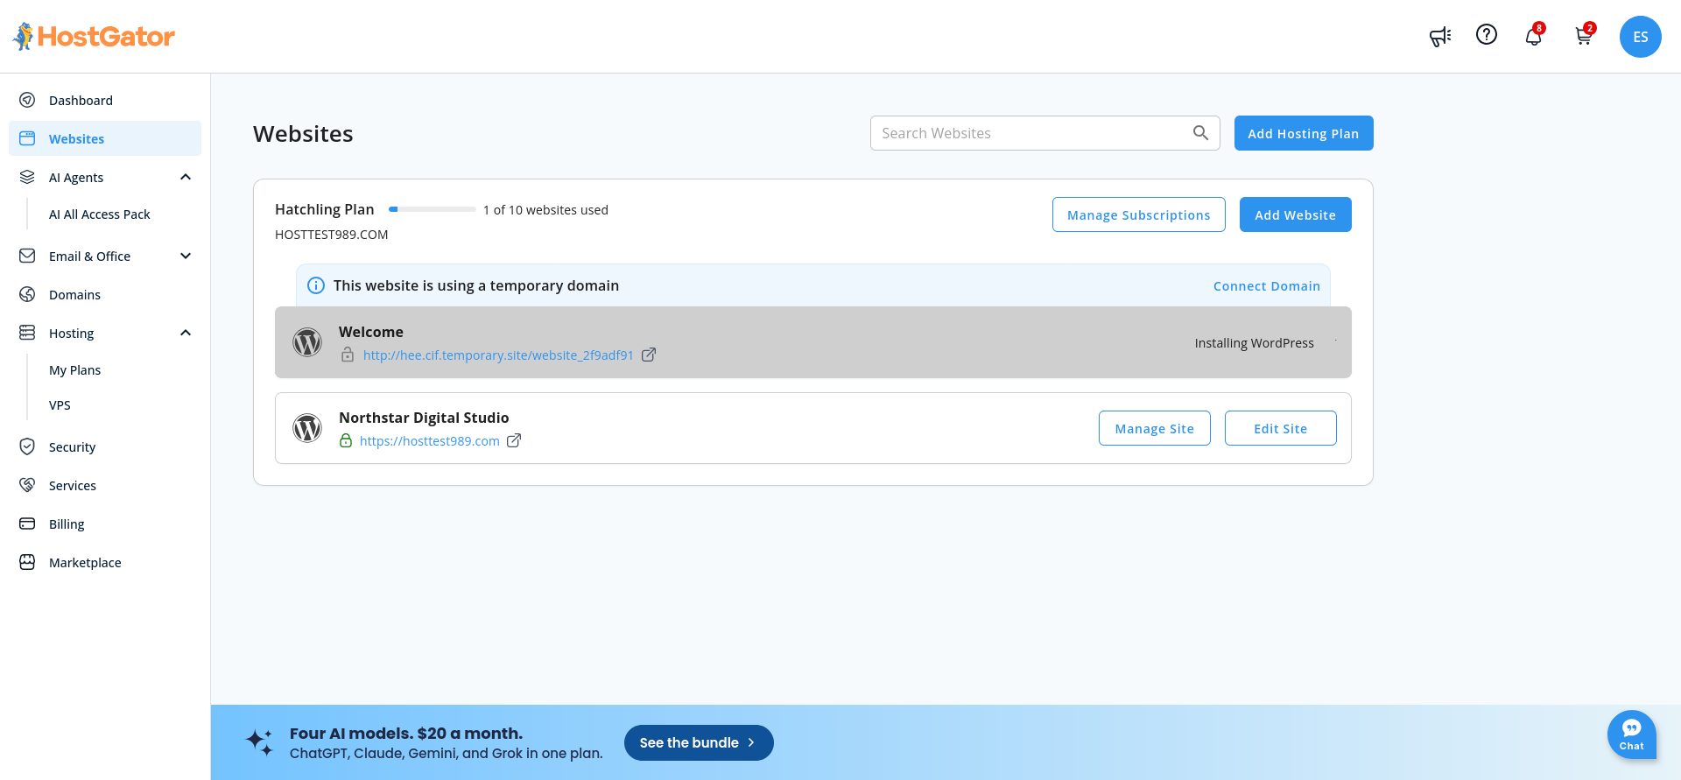Collapse the Hosting section chevron
1681x780 pixels.
pos(186,333)
